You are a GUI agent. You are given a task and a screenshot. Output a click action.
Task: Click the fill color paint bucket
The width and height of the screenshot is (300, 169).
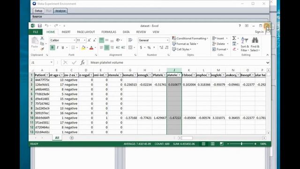(x=83, y=47)
